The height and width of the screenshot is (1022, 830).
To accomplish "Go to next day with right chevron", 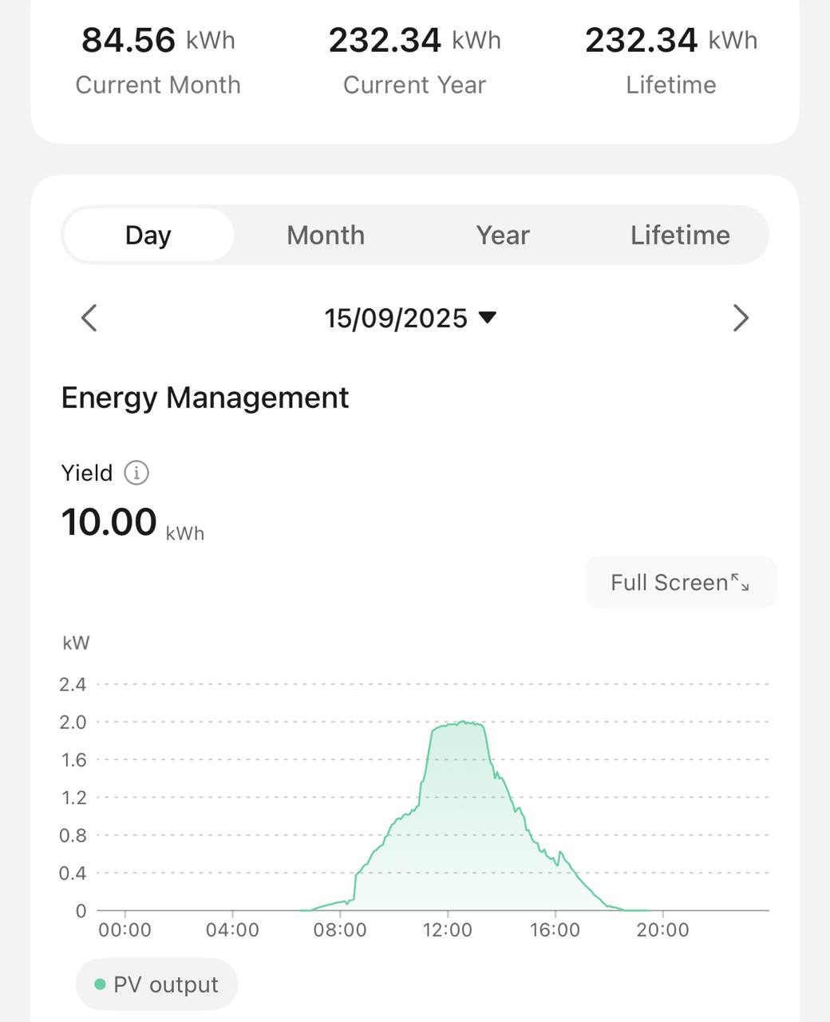I will [741, 318].
